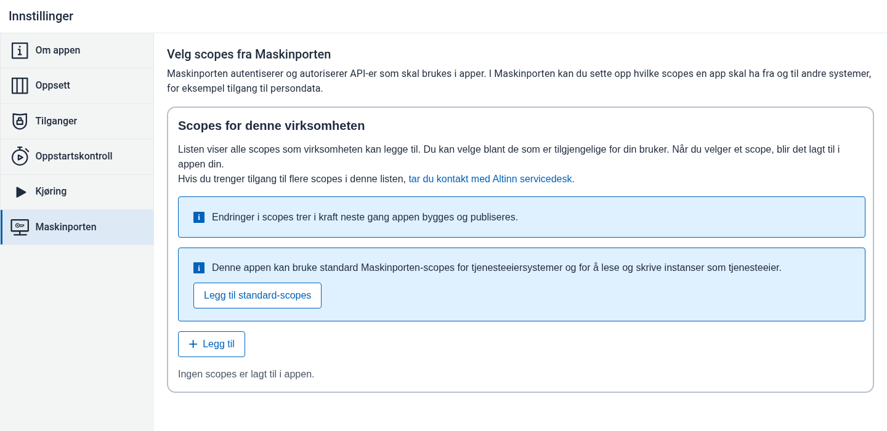Click the info icon in the standard-scopes alert
887x431 pixels.
click(199, 268)
